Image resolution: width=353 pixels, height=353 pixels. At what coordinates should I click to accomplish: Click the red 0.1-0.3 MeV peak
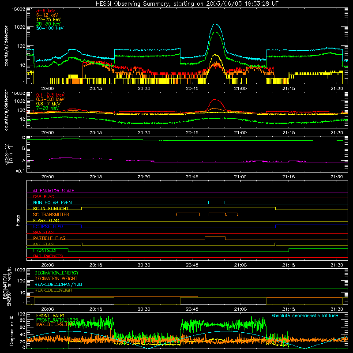(215, 100)
